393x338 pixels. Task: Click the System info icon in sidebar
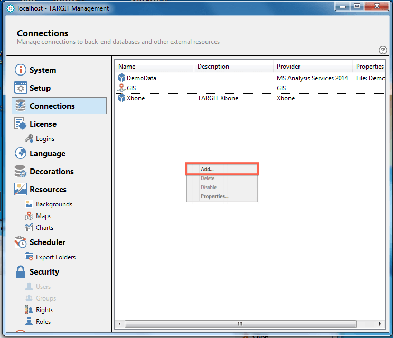click(21, 70)
